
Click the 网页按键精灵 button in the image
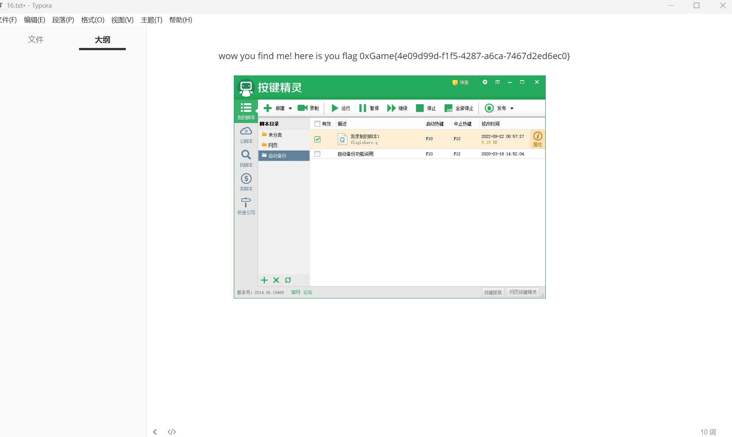pos(523,292)
